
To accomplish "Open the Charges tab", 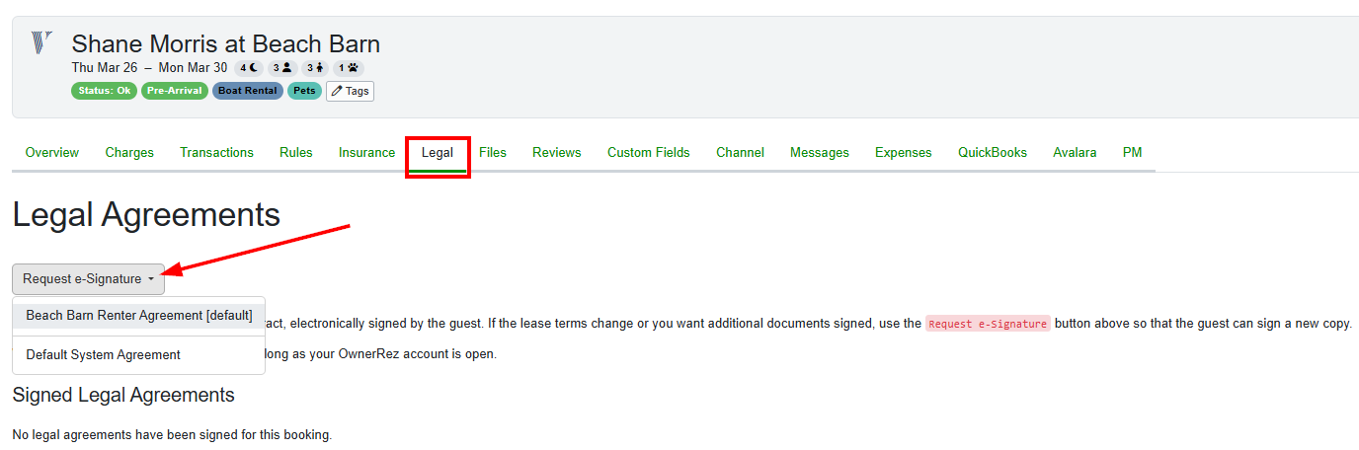I will point(129,153).
